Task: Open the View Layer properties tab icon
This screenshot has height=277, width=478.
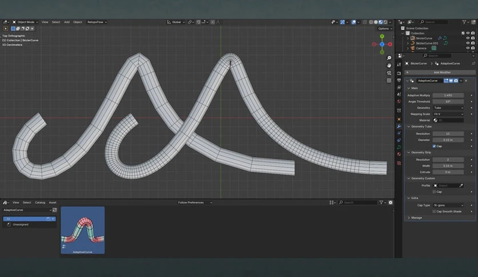Action: 399,88
